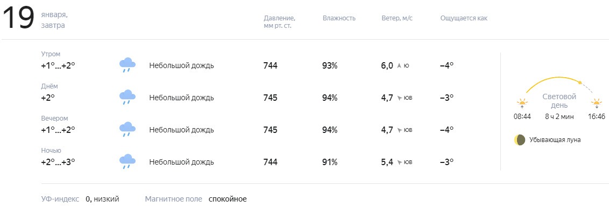609x208 pixels.
Task: Click the sunset icon above 16:46
Action: [597, 104]
